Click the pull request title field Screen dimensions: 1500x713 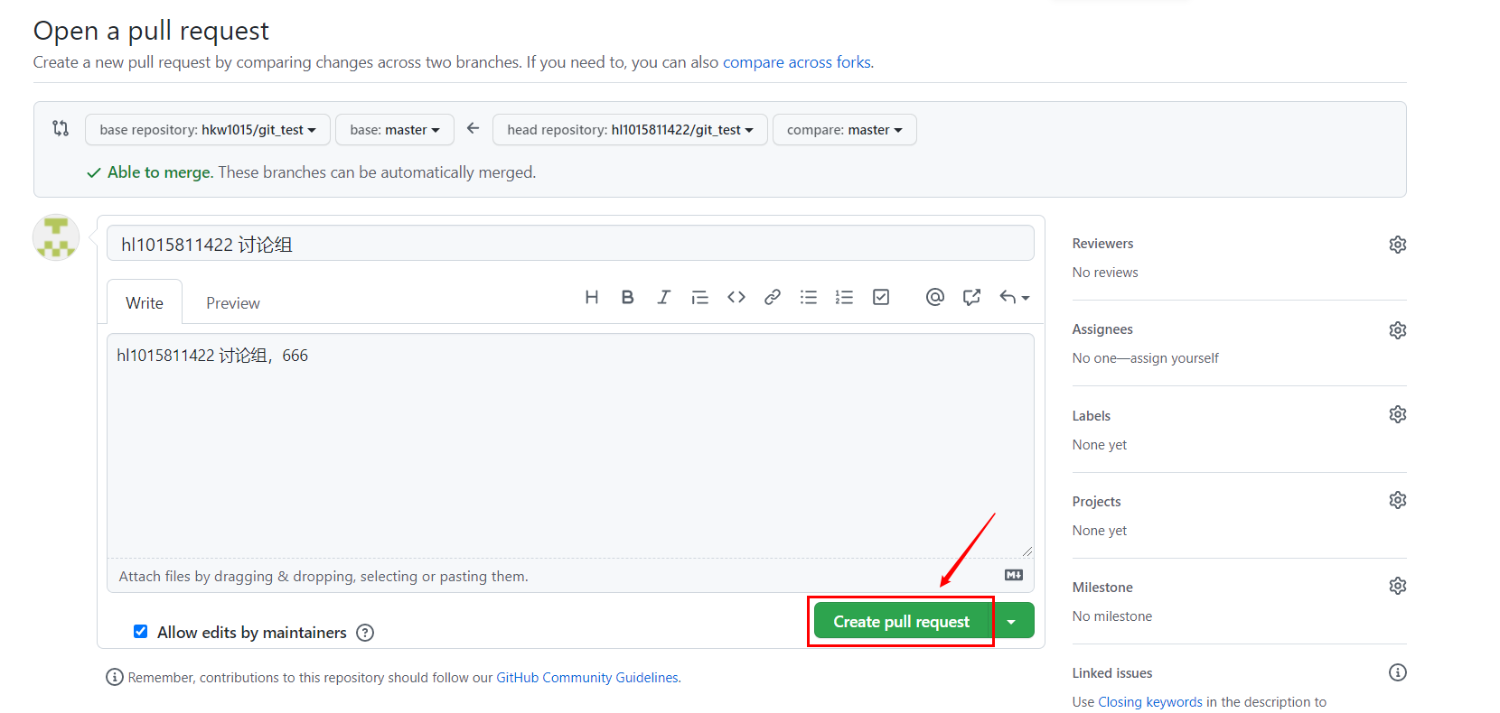[570, 244]
